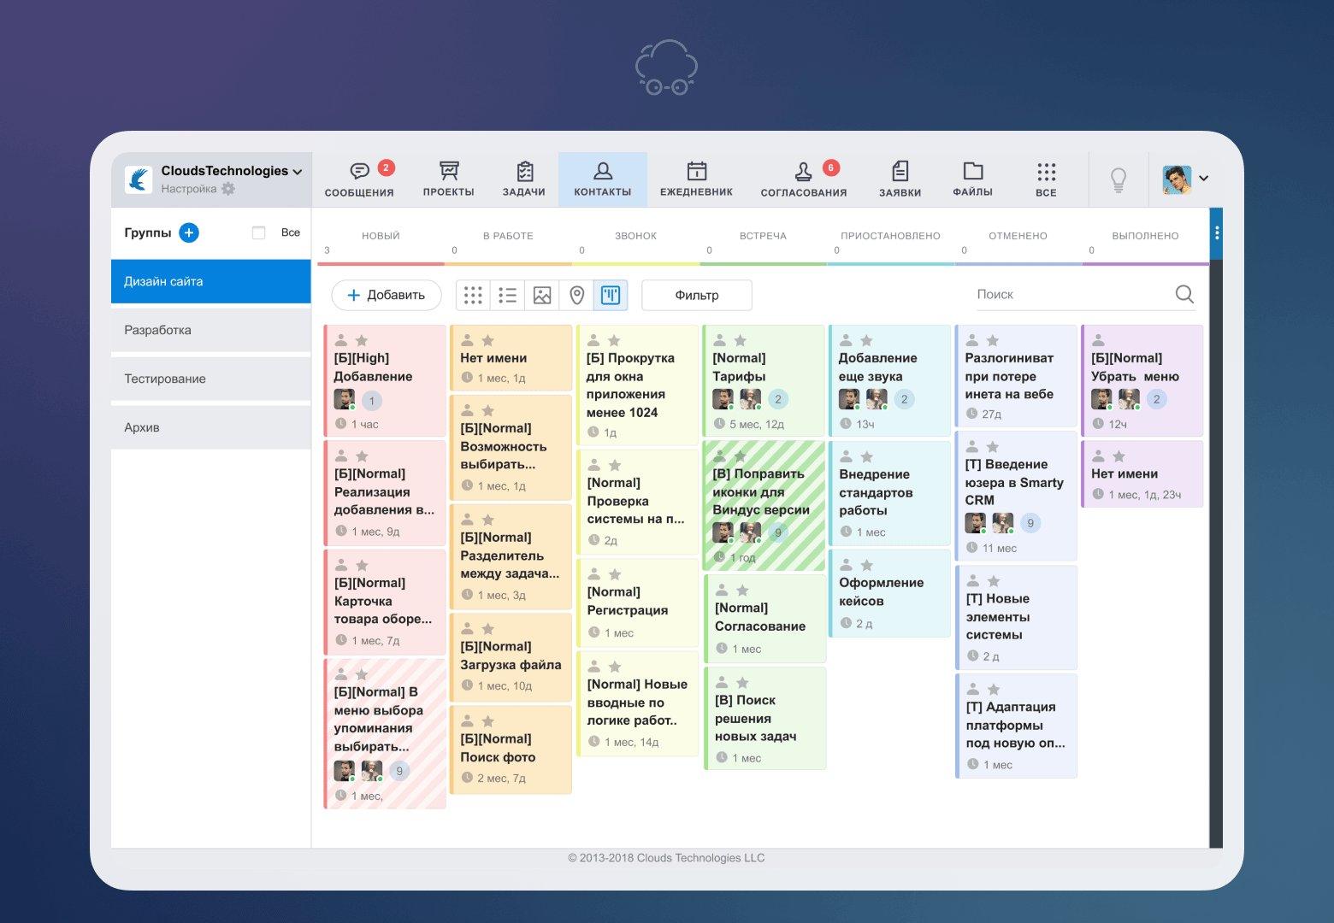Open the Projects (Проекты) section
The height and width of the screenshot is (923, 1334).
click(x=448, y=179)
